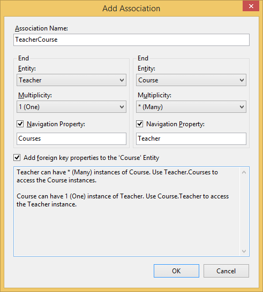
Task: Click the Teacher navigation property text field
Action: 191,139
